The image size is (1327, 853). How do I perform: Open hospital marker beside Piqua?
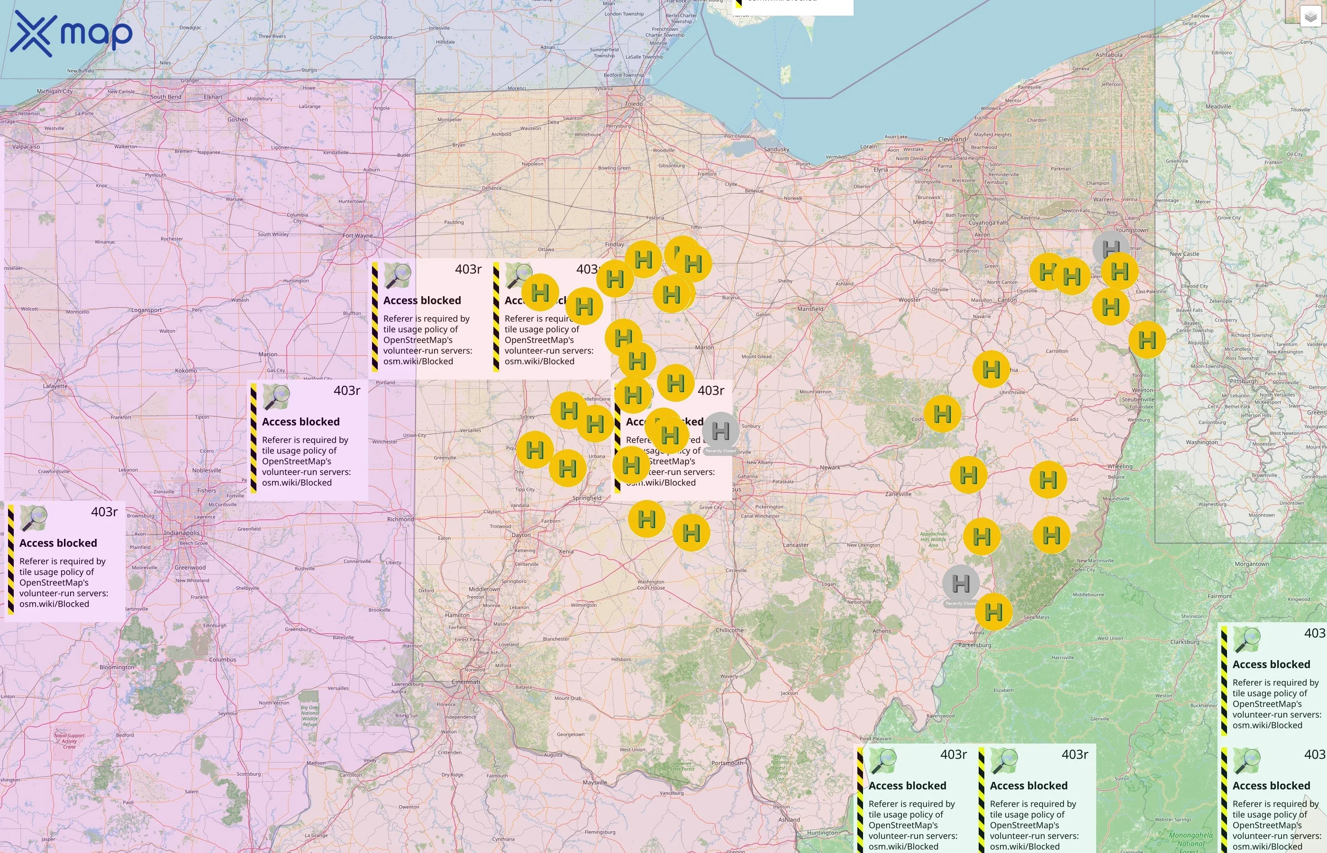click(x=535, y=450)
